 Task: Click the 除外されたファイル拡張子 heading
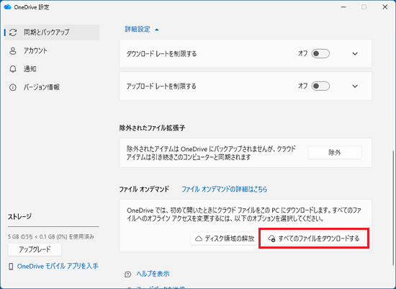click(153, 128)
